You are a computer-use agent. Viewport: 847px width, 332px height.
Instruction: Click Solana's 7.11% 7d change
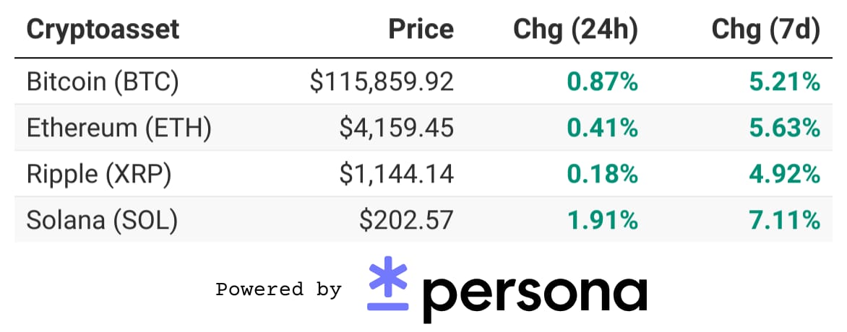coord(785,221)
